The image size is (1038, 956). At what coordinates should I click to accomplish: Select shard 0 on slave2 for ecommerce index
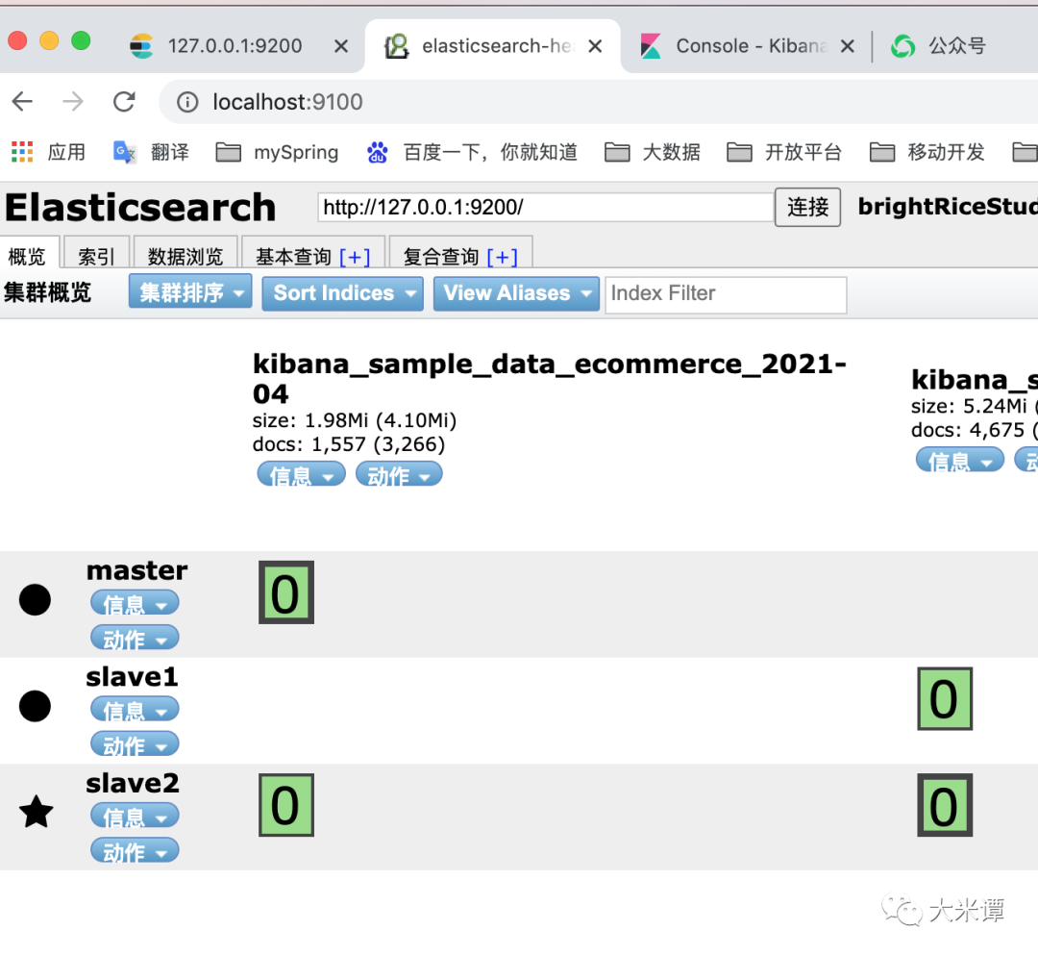(x=286, y=805)
